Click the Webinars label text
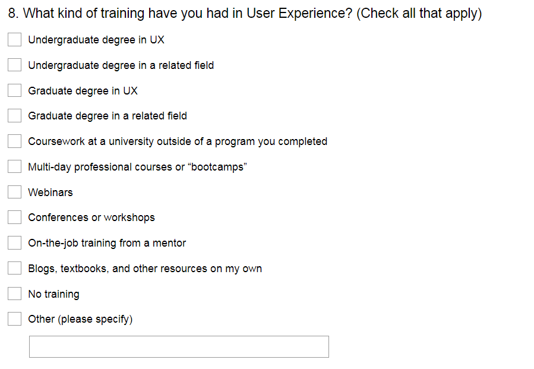This screenshot has width=534, height=369. [x=50, y=193]
